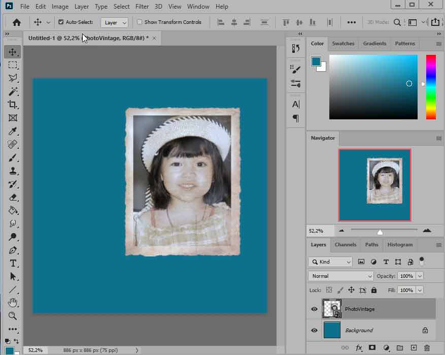
Task: Open the layer filter Kind dropdown
Action: (330, 262)
